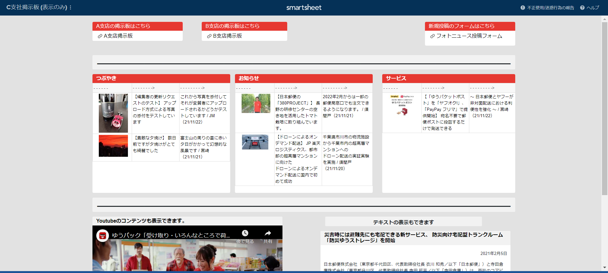Open the red sunset photo thumbnail

pyautogui.click(x=113, y=146)
